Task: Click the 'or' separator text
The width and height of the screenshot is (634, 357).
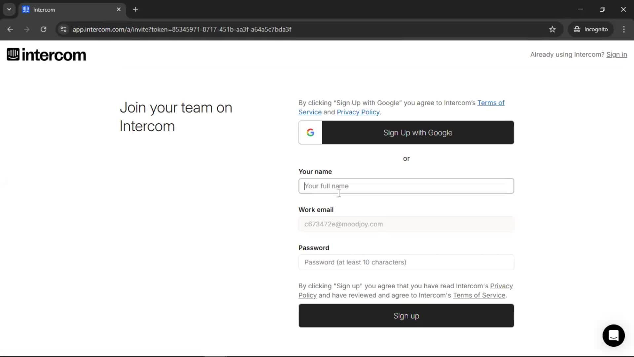Action: (x=406, y=159)
